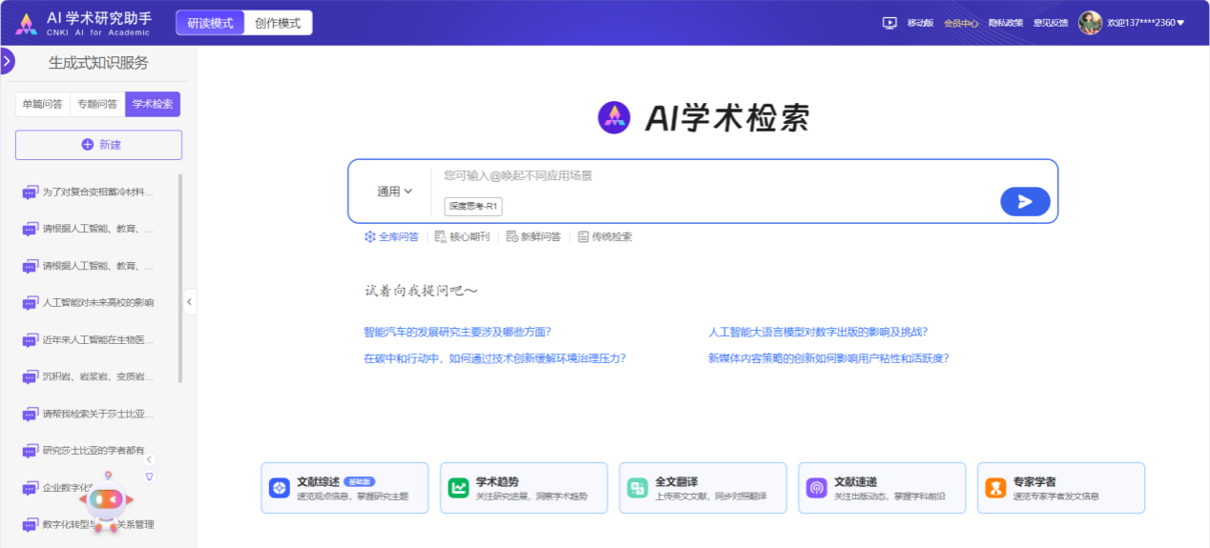Toggle the 深度思考-R1 deep thinking option

[474, 206]
